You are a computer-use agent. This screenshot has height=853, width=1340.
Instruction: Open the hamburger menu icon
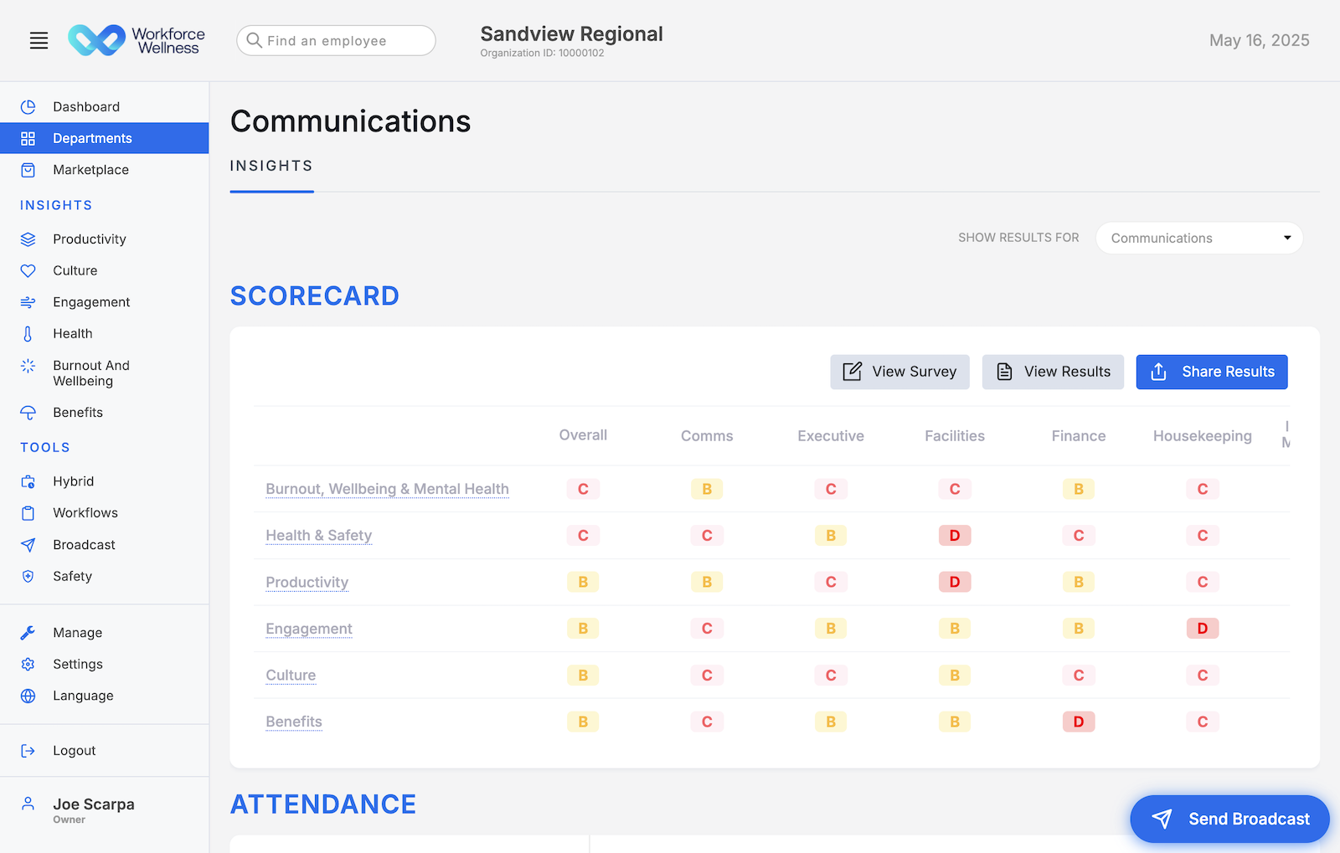pyautogui.click(x=39, y=40)
